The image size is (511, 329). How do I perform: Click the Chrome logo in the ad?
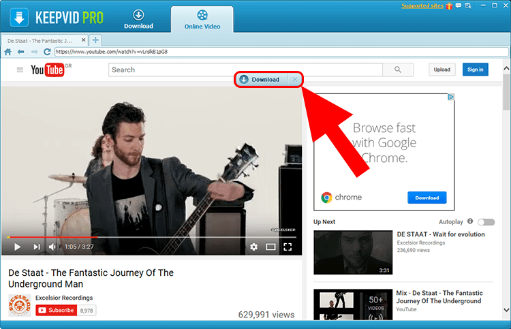[326, 198]
